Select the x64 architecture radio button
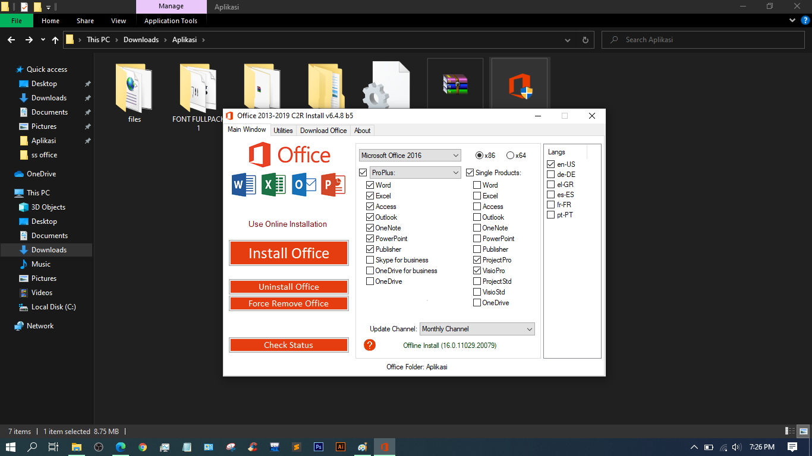 click(510, 156)
